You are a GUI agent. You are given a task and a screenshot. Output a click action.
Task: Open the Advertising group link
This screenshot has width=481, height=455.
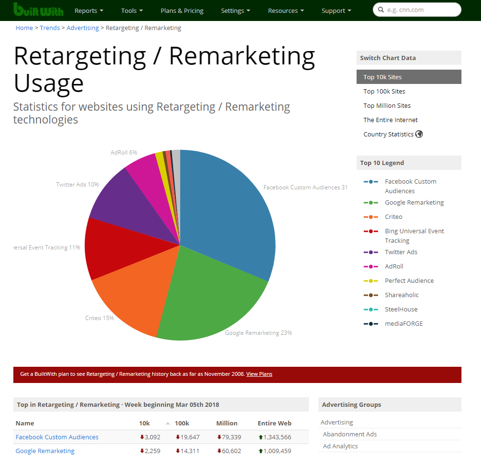click(337, 422)
